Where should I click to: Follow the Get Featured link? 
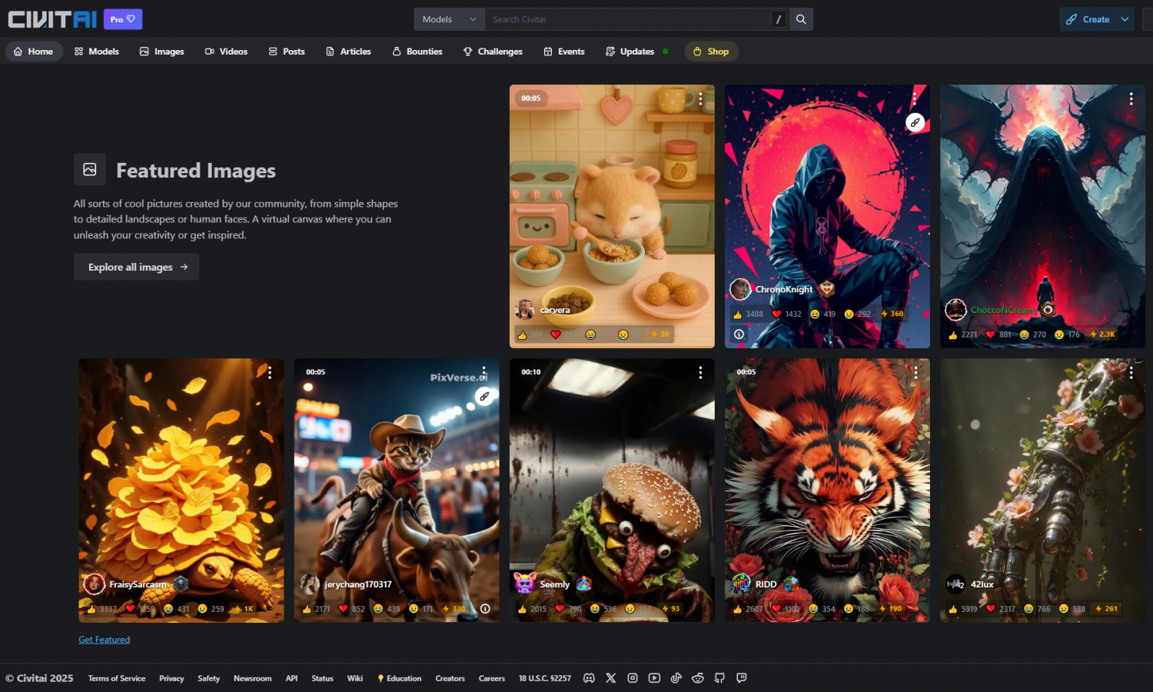click(104, 640)
